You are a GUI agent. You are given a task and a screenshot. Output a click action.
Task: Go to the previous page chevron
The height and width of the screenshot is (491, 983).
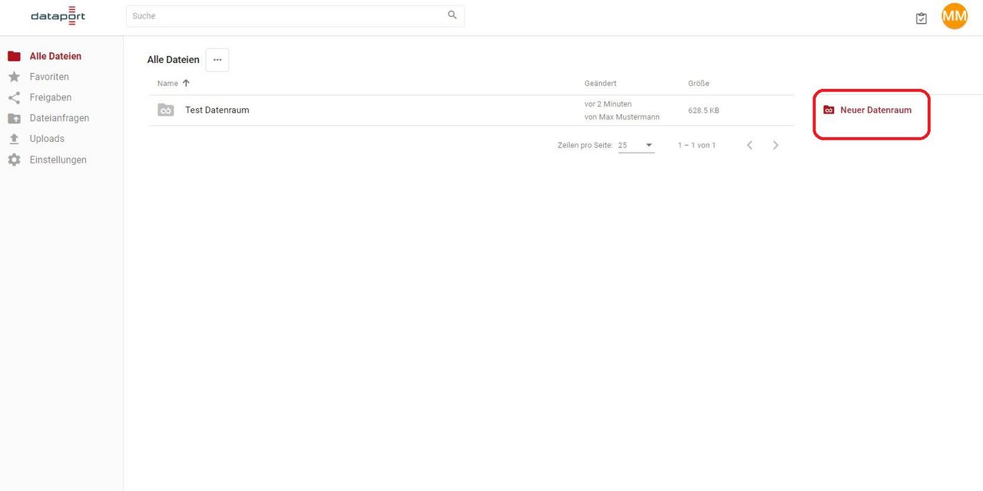coord(750,145)
